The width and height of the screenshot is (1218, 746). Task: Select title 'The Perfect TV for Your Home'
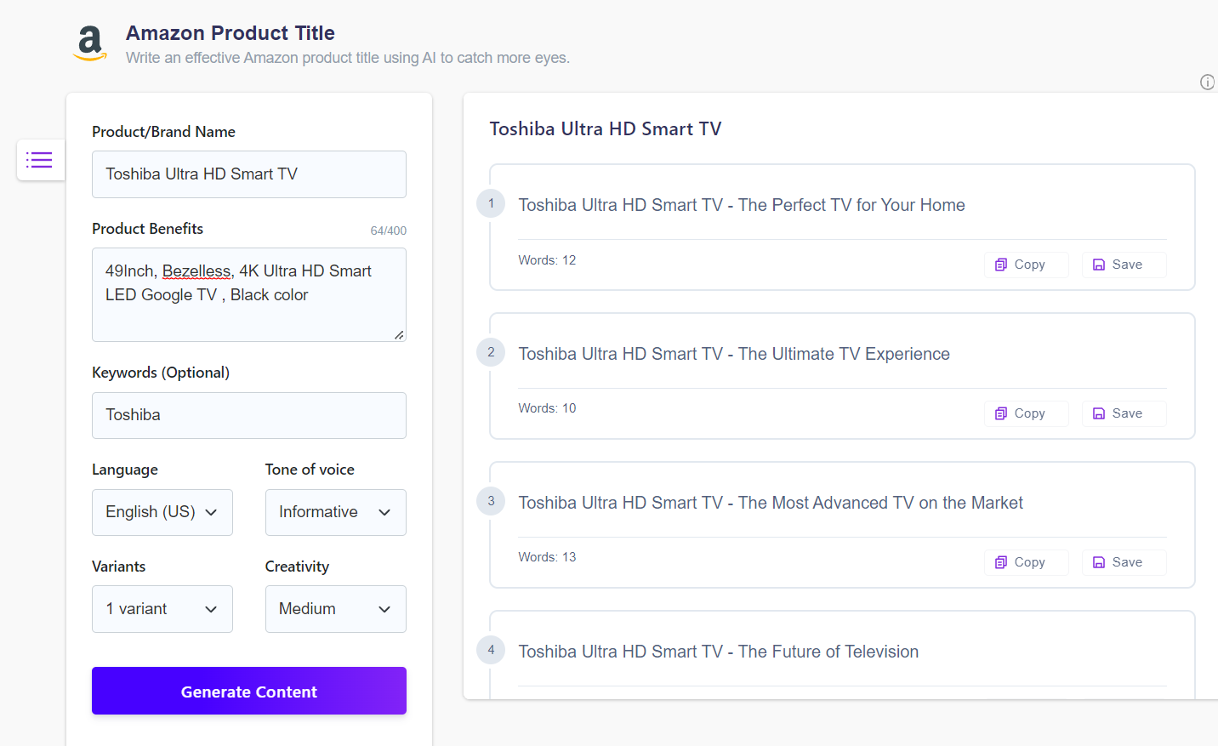(x=742, y=204)
